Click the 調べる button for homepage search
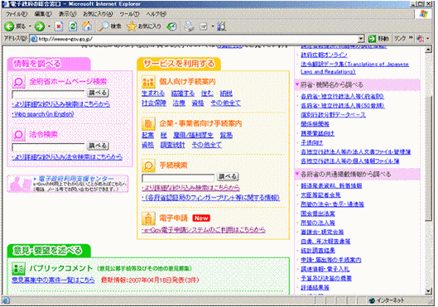This screenshot has width=438, height=307. tap(98, 93)
